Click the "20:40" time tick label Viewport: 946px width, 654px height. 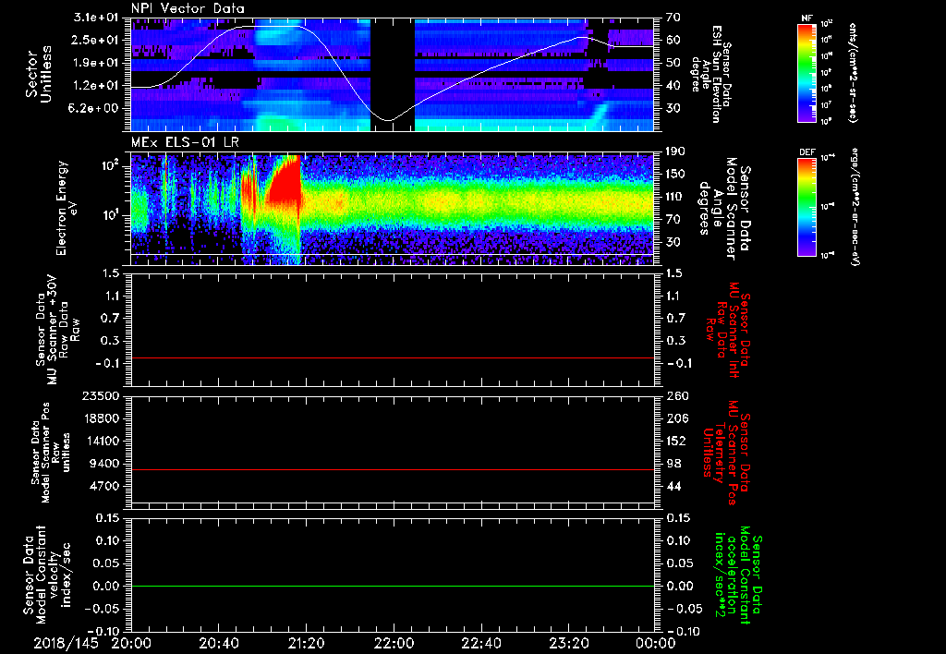click(x=218, y=643)
